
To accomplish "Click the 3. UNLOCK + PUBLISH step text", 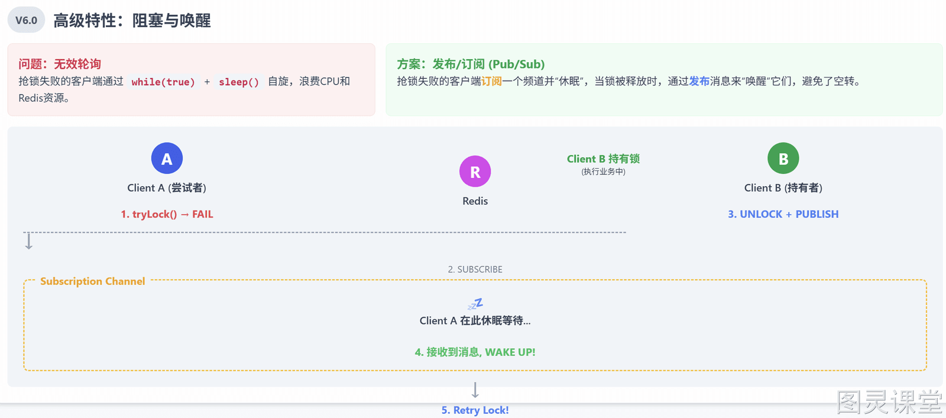I will pyautogui.click(x=783, y=214).
